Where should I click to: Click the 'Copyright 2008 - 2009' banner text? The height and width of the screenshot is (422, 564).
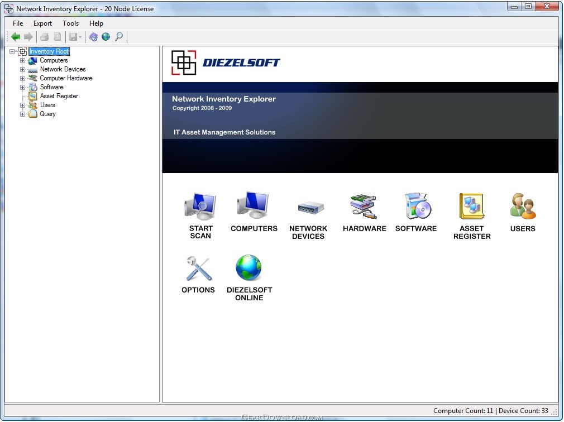pos(202,108)
